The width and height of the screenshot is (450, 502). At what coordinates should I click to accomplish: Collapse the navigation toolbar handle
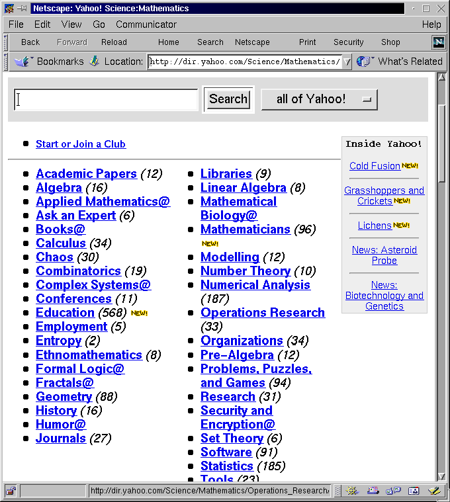tap(5, 42)
